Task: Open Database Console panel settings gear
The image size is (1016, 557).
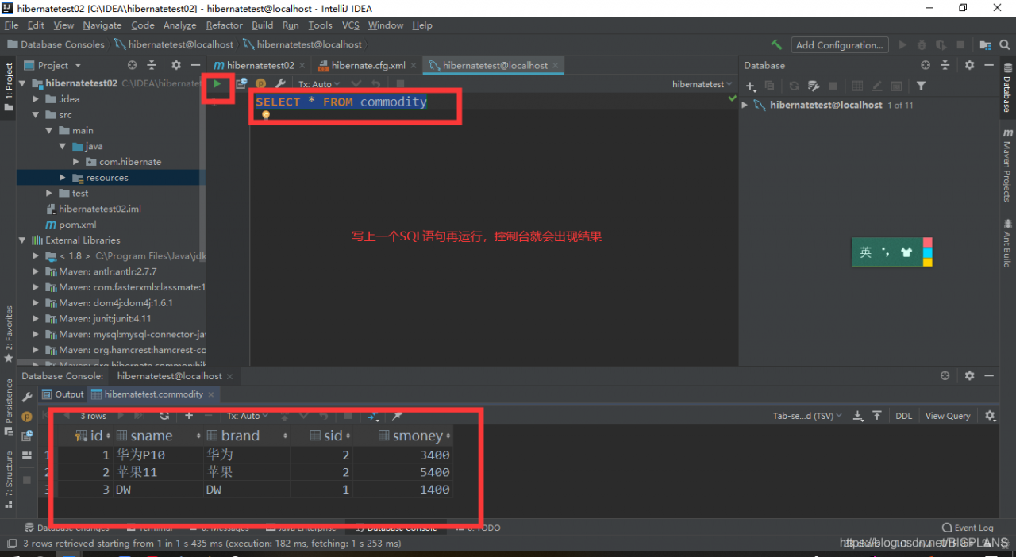Action: tap(969, 375)
